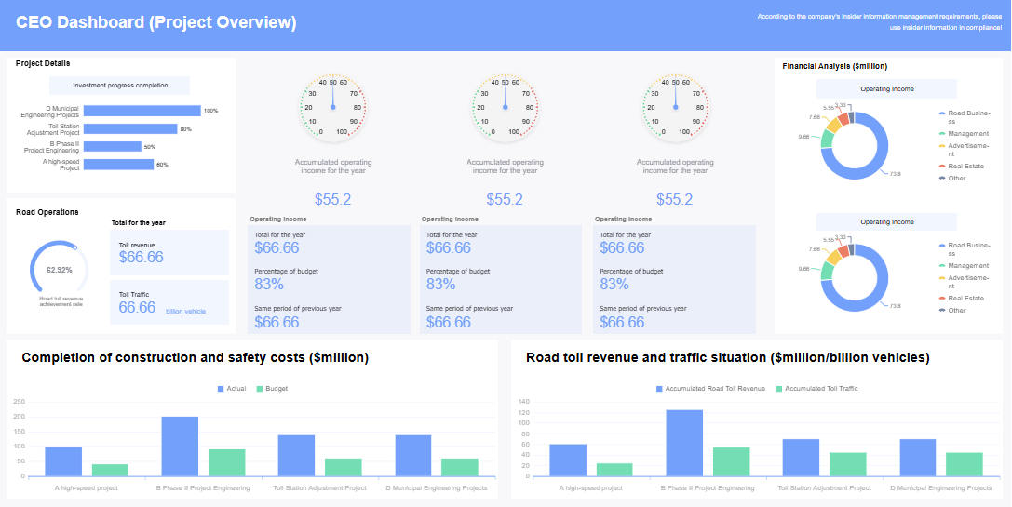Click the middle operating income gauge dial
Screen dimensions: 1012x507
click(x=505, y=108)
